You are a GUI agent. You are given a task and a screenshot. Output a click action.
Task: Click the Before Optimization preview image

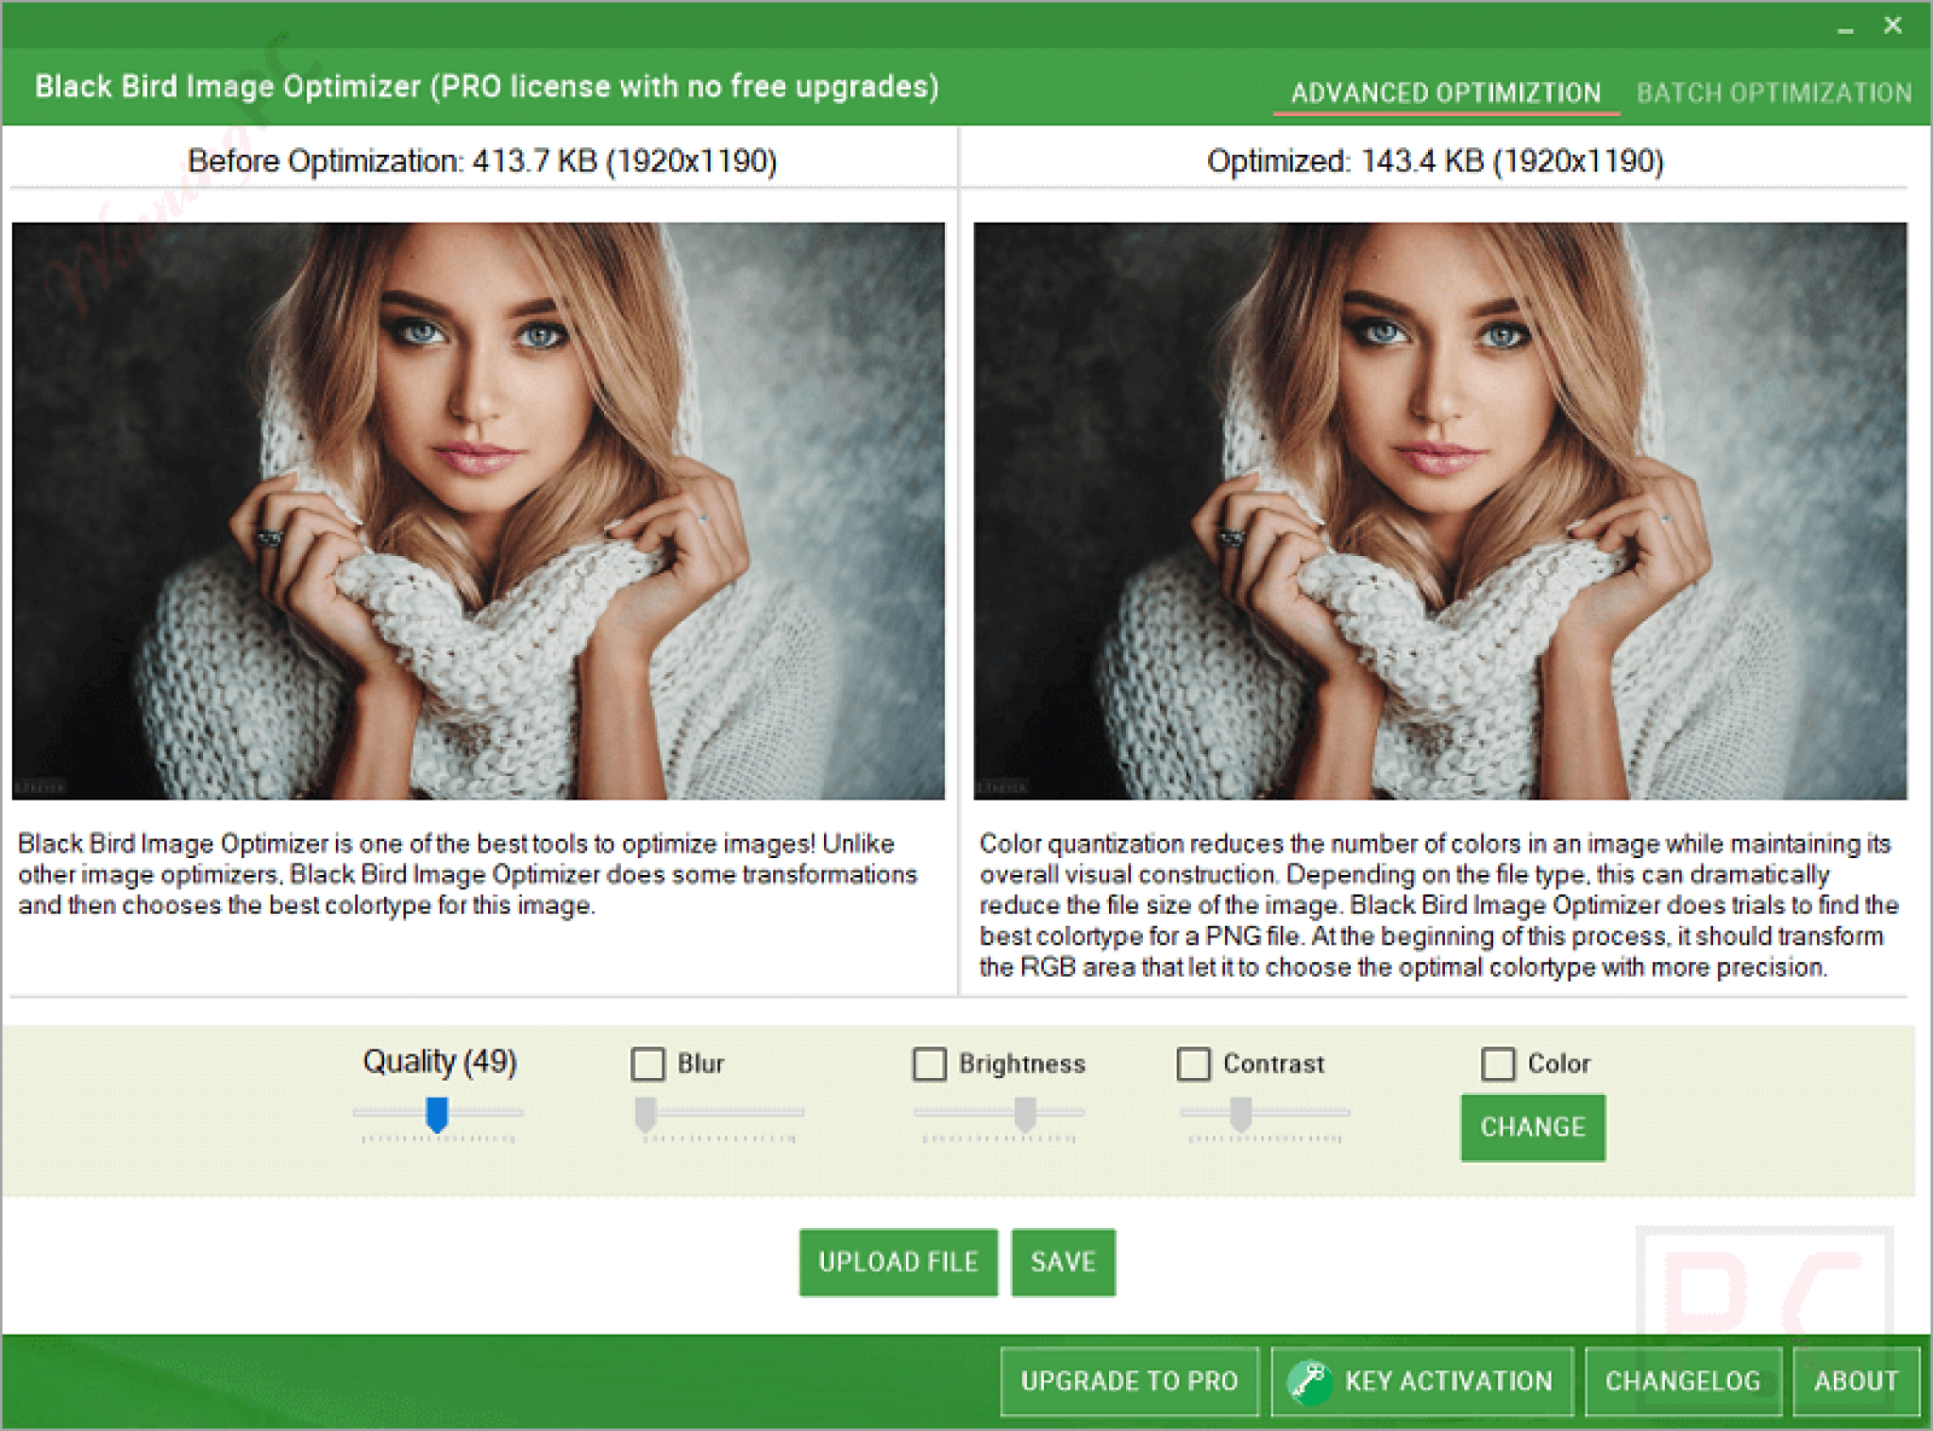tap(479, 511)
